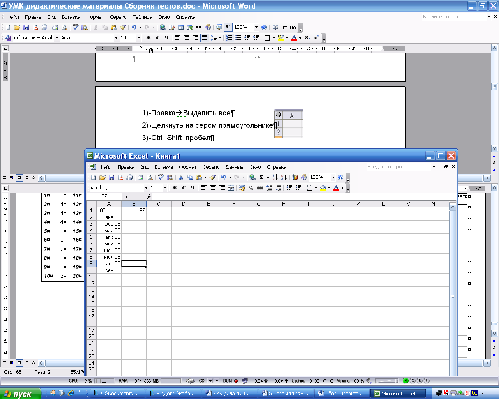Click Format Painter brush in Word toolbar
499x399 pixels.
pos(123,27)
